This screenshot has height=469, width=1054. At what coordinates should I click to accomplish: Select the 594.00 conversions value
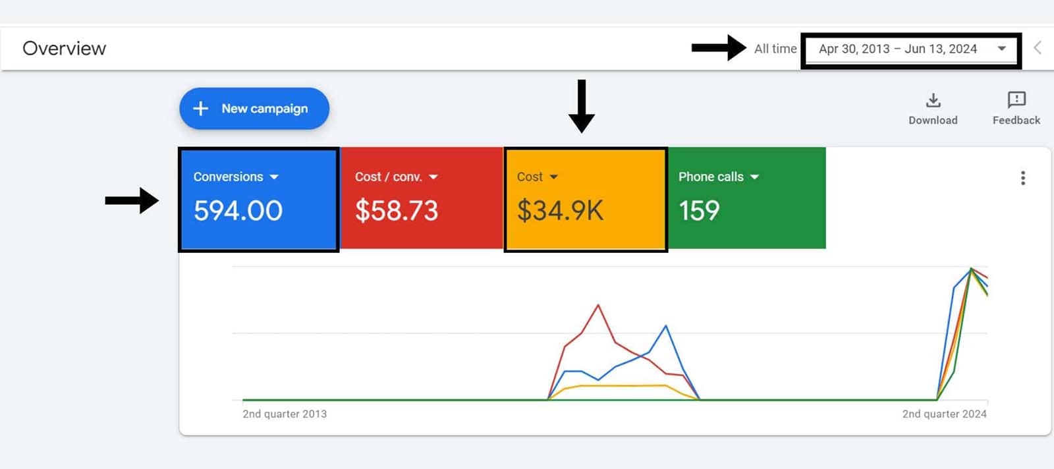pos(238,211)
